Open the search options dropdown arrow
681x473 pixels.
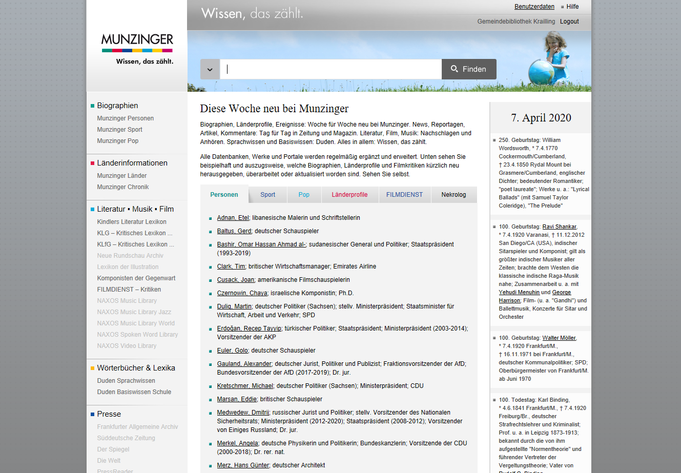[x=210, y=69]
